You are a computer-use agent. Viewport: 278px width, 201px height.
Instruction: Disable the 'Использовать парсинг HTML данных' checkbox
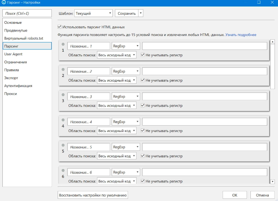pyautogui.click(x=60, y=27)
